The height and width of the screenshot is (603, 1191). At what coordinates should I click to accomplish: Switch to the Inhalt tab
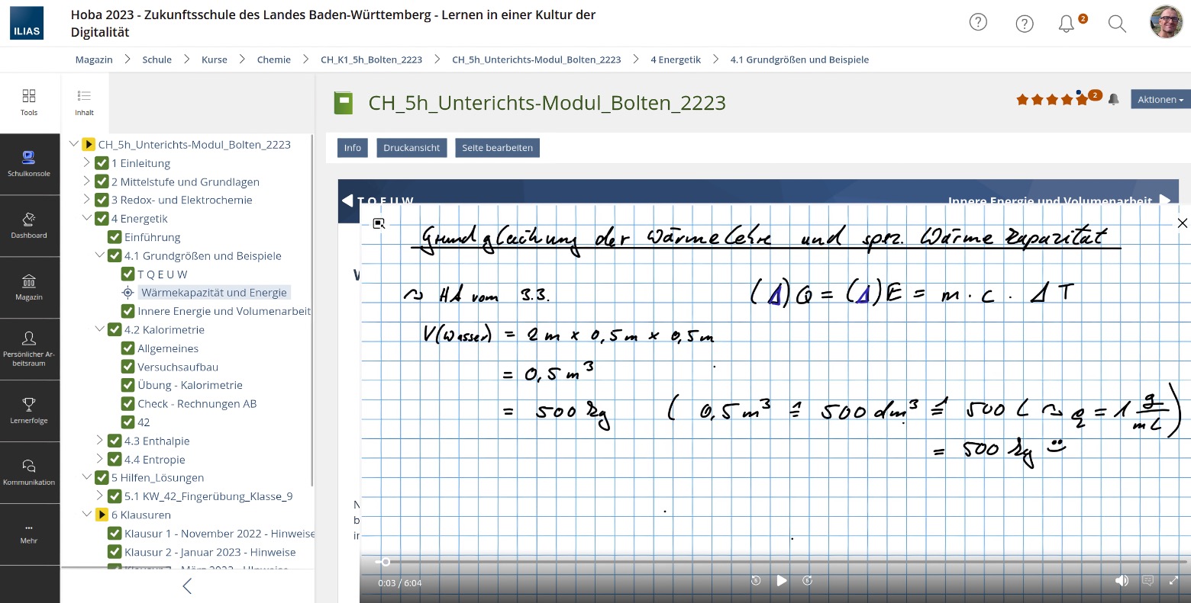click(84, 103)
